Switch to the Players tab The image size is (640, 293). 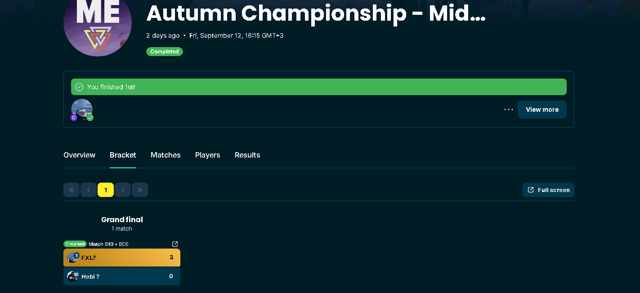(207, 155)
